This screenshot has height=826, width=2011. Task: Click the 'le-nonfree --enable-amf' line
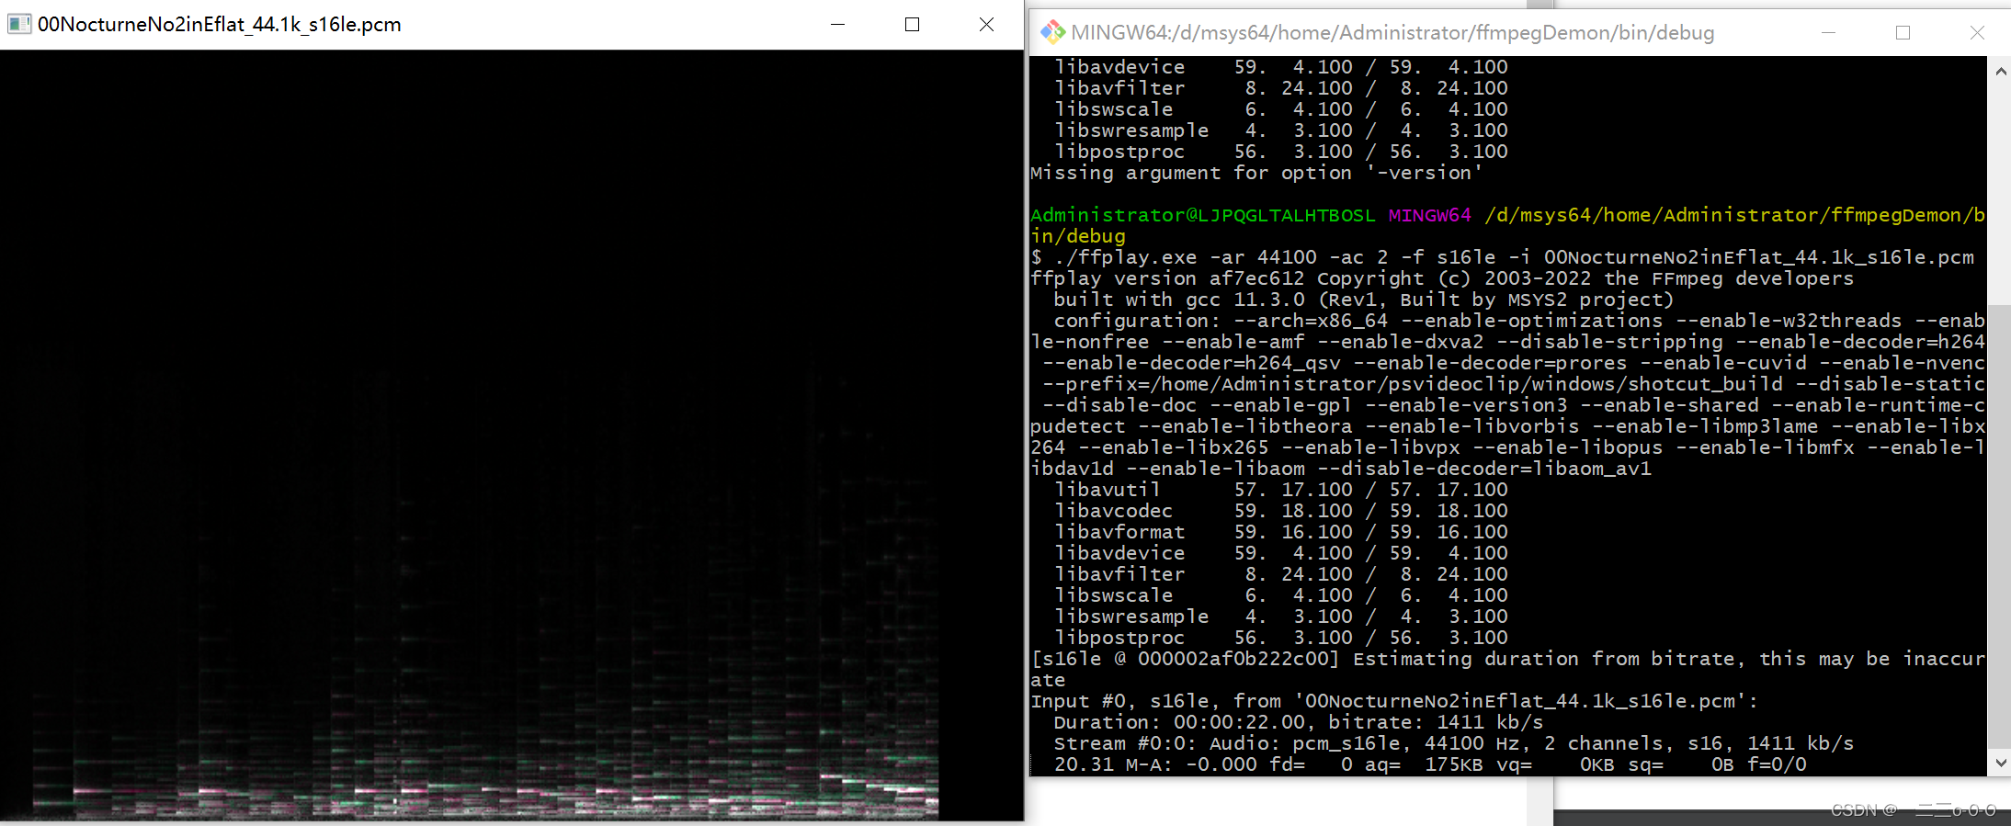(1507, 342)
